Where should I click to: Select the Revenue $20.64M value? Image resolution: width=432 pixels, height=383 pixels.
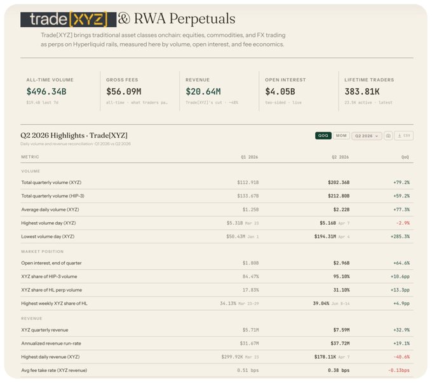click(203, 91)
